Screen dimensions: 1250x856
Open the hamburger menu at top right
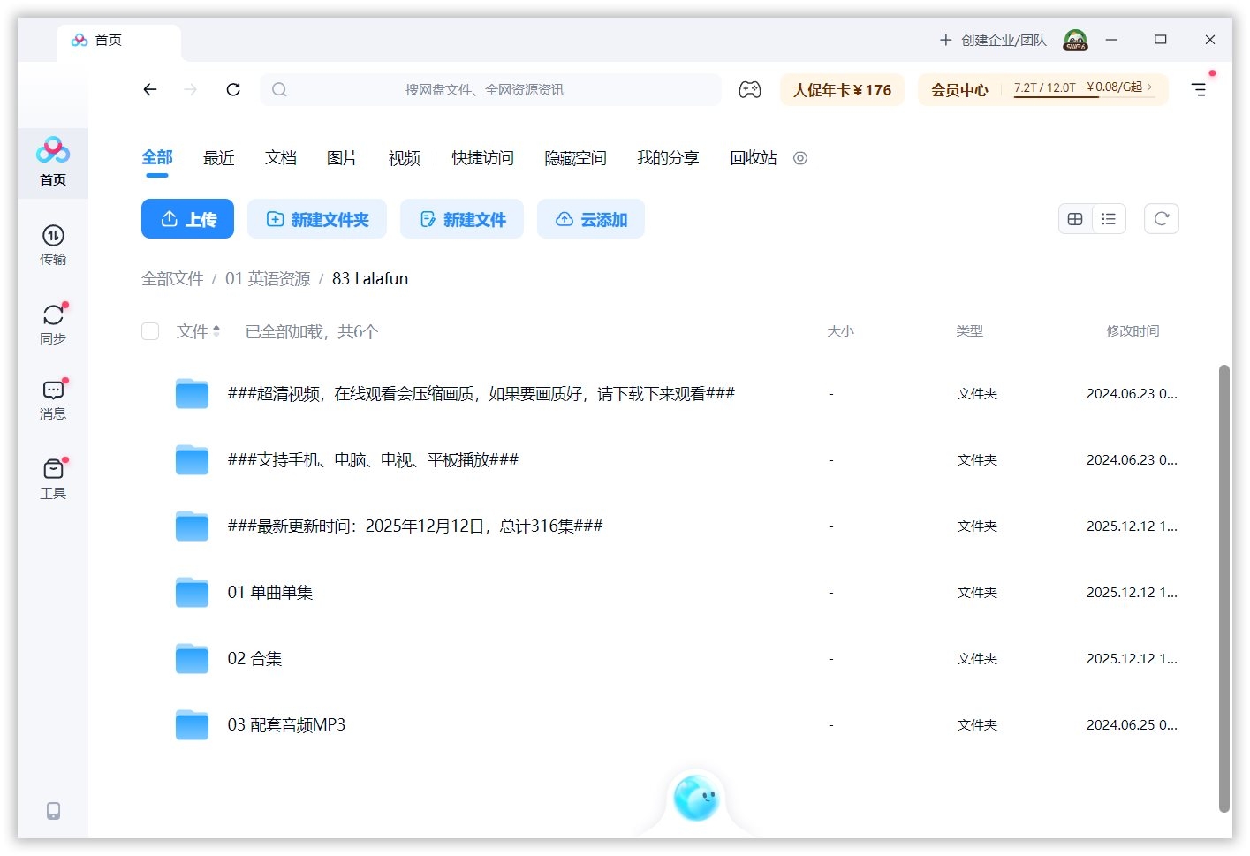tap(1198, 89)
